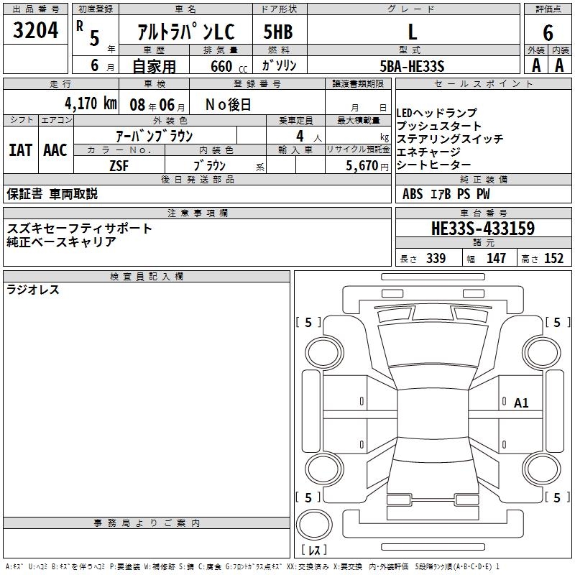
Task: Click the bottom-left [5] tire marker
Action: coord(308,497)
